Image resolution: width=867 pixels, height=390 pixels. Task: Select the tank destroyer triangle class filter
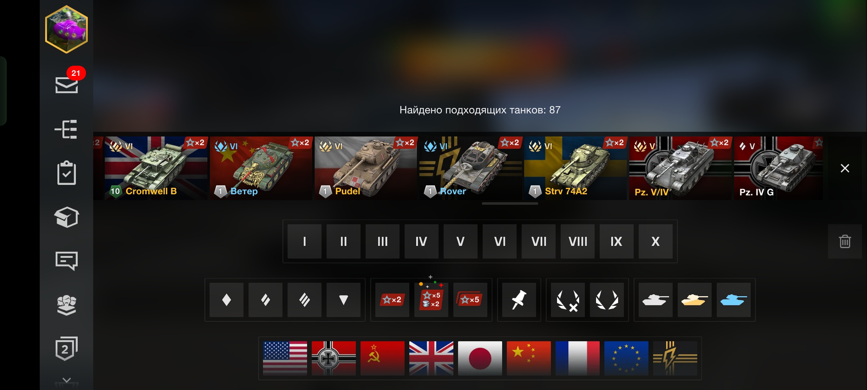click(x=343, y=300)
